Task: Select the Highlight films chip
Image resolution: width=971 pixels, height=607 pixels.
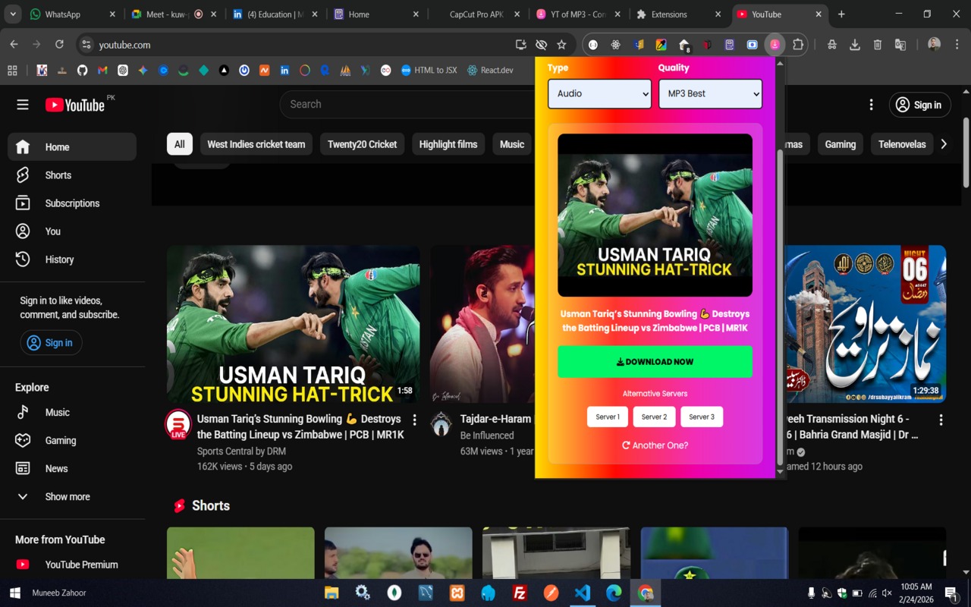Action: pyautogui.click(x=448, y=144)
